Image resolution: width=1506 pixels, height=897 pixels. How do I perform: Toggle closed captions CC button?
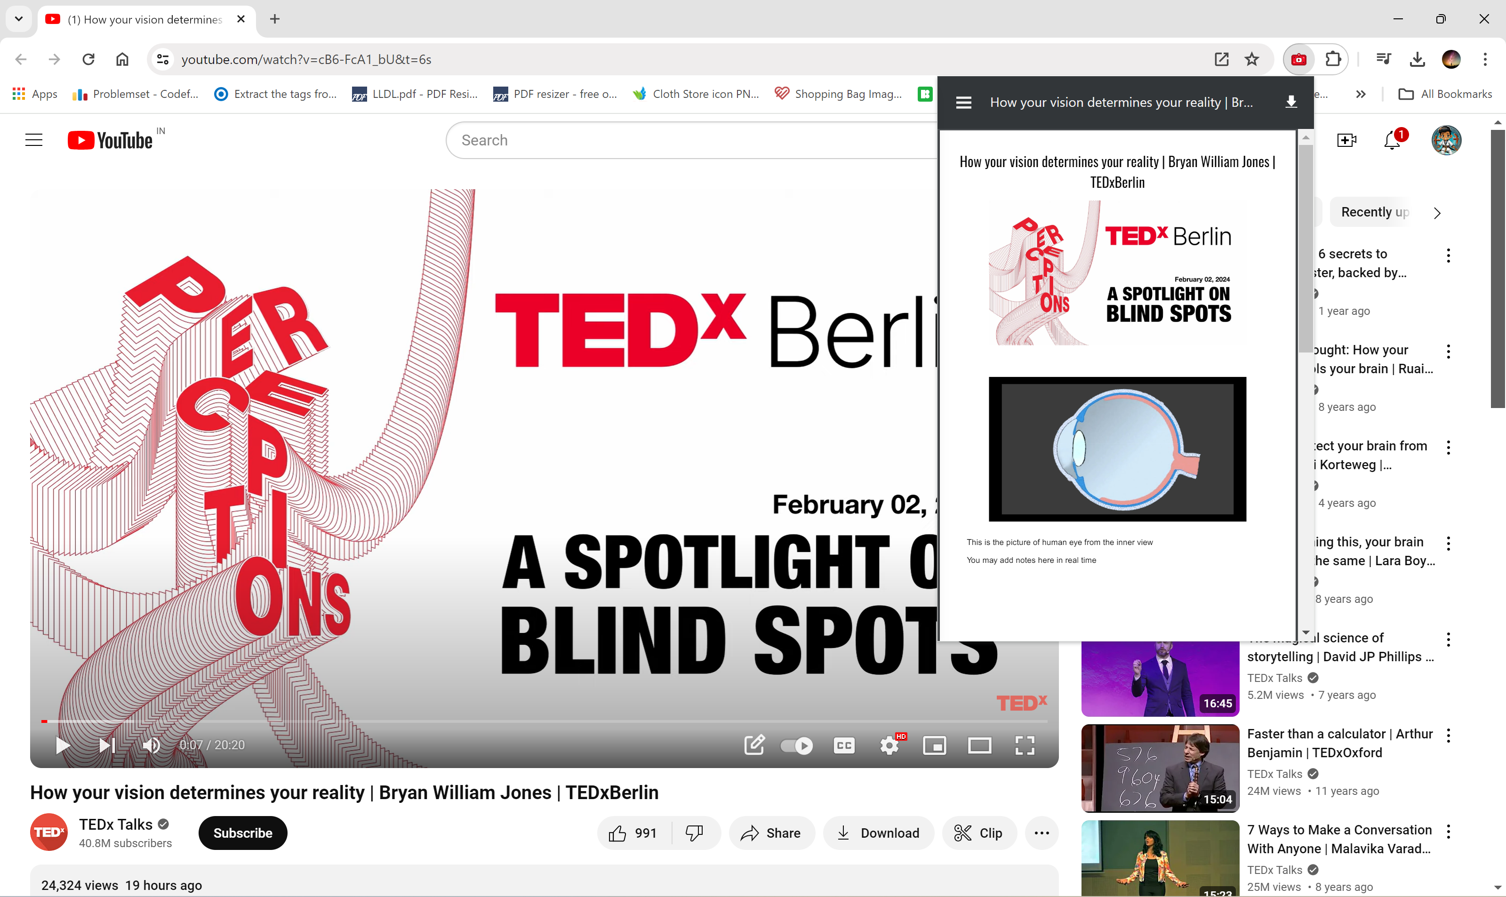pos(844,745)
